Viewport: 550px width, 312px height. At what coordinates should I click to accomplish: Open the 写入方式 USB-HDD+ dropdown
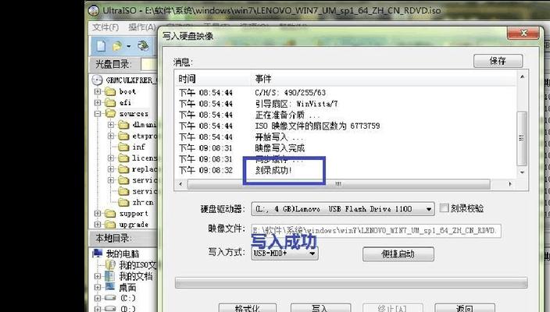click(312, 253)
